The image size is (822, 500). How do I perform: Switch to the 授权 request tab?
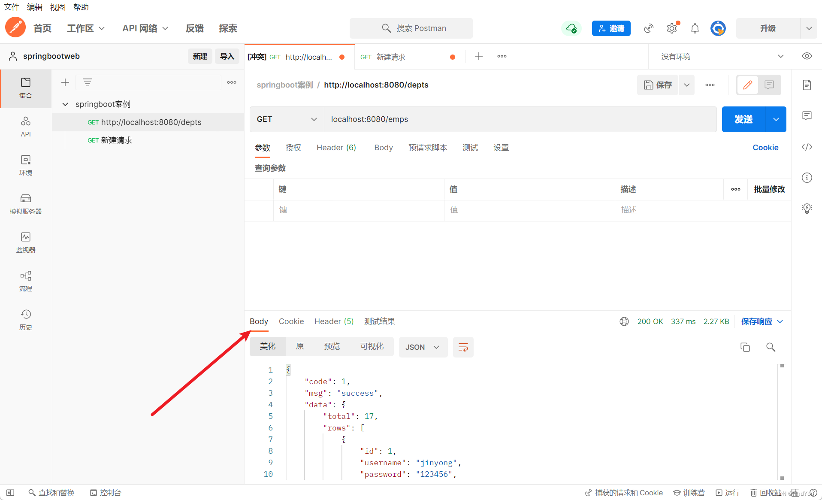[293, 148]
